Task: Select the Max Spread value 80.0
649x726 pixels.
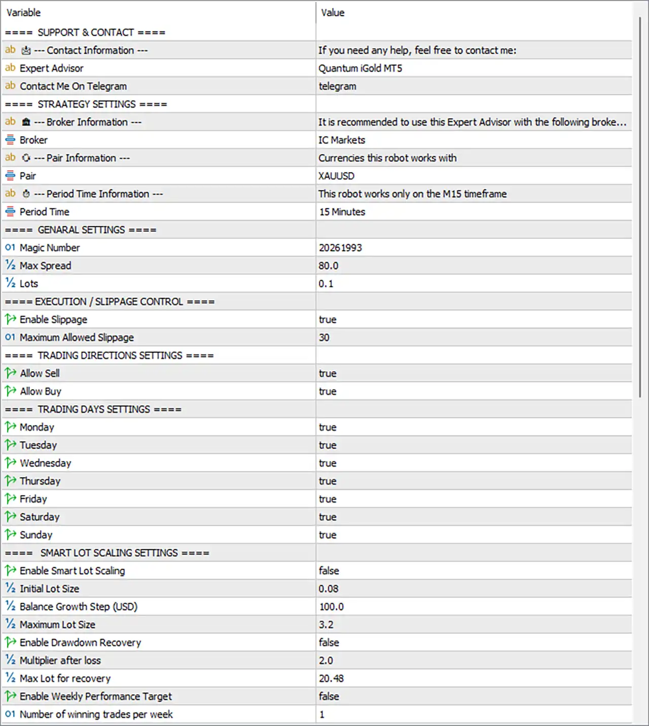Action: (329, 266)
